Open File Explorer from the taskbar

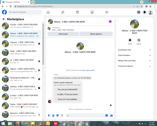pyautogui.click(x=10, y=124)
